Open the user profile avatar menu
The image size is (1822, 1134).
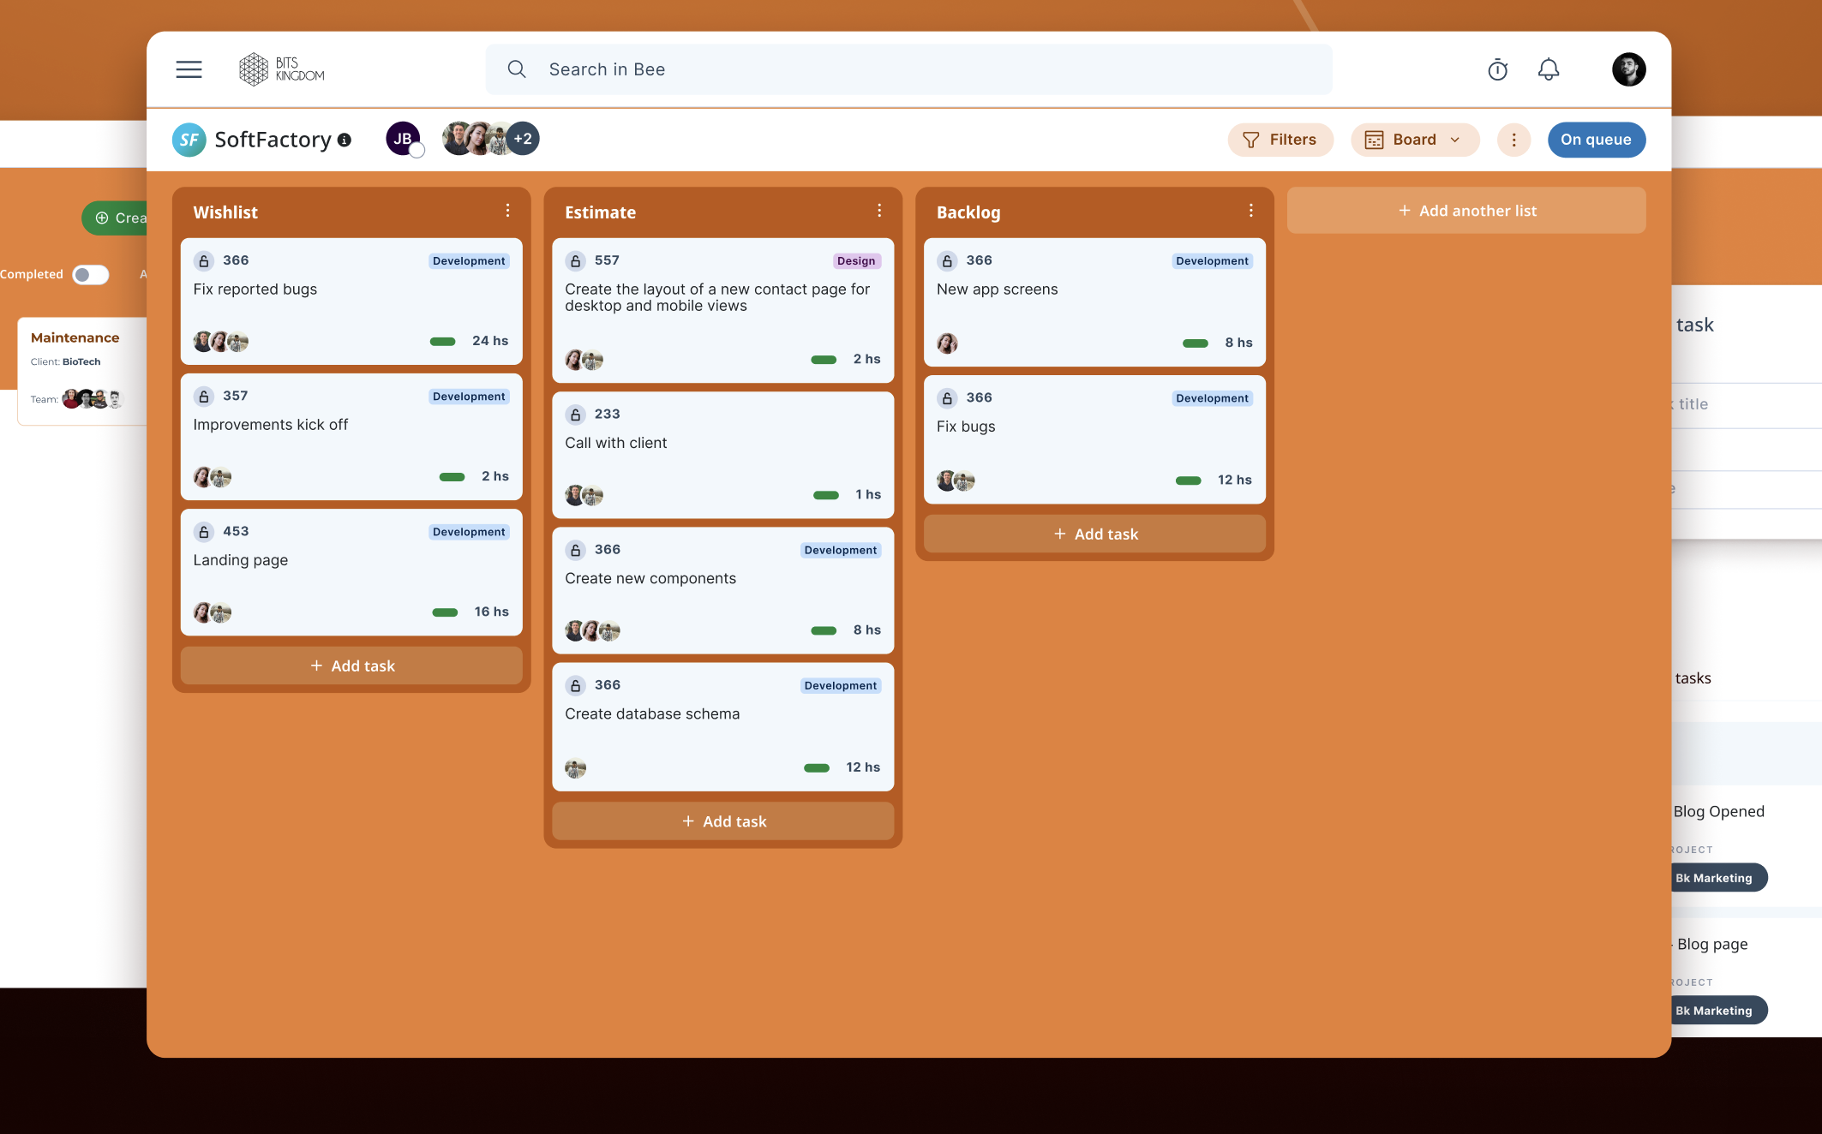click(x=1627, y=69)
